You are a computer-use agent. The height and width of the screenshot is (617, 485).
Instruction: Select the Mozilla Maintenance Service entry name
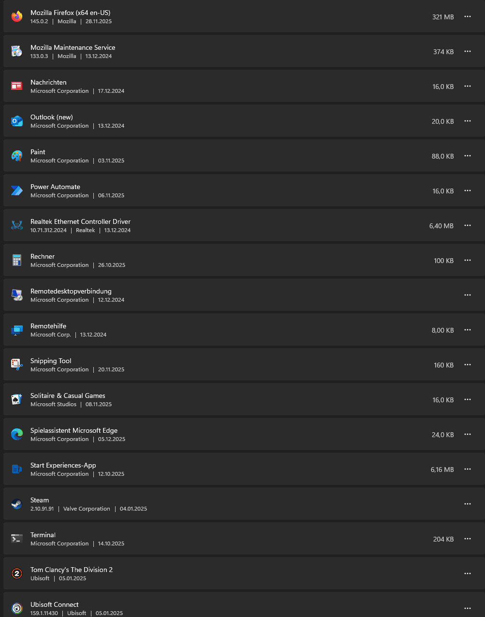pyautogui.click(x=73, y=47)
